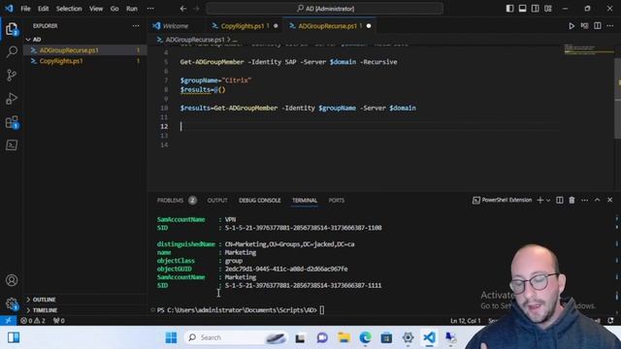Open the Run menu
This screenshot has width=621, height=349.
[132, 9]
